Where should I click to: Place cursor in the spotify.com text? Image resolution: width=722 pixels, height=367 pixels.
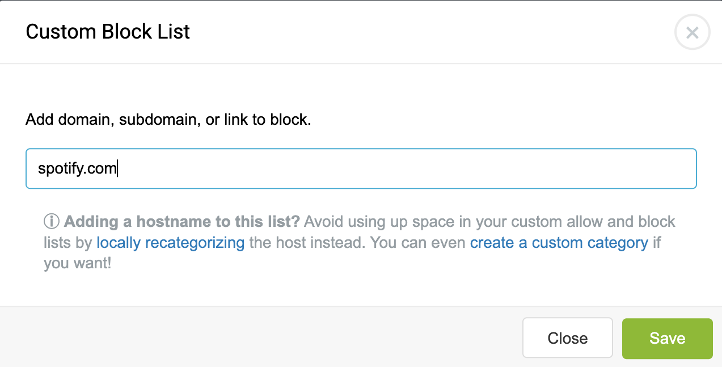pos(77,168)
